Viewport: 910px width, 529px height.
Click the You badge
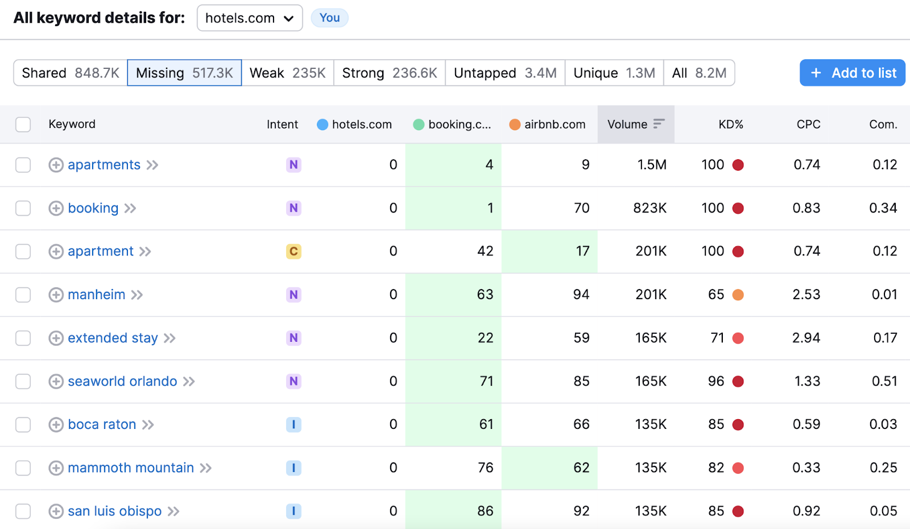pos(329,18)
